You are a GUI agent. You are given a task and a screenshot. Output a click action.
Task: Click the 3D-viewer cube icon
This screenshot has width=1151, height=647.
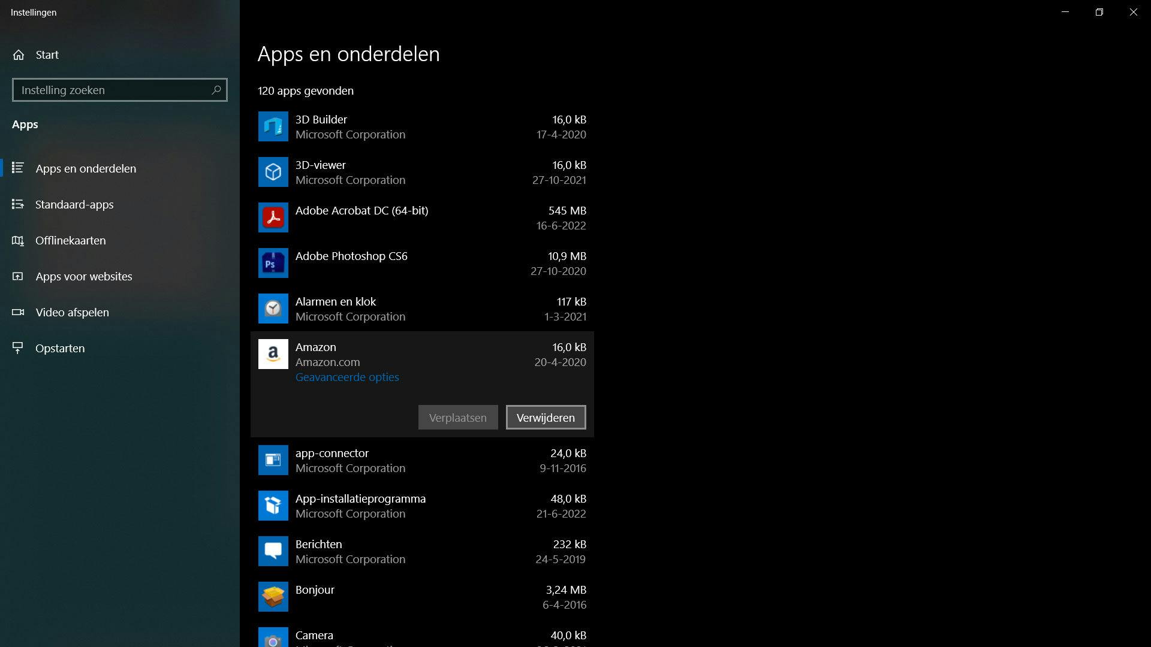[x=273, y=172]
